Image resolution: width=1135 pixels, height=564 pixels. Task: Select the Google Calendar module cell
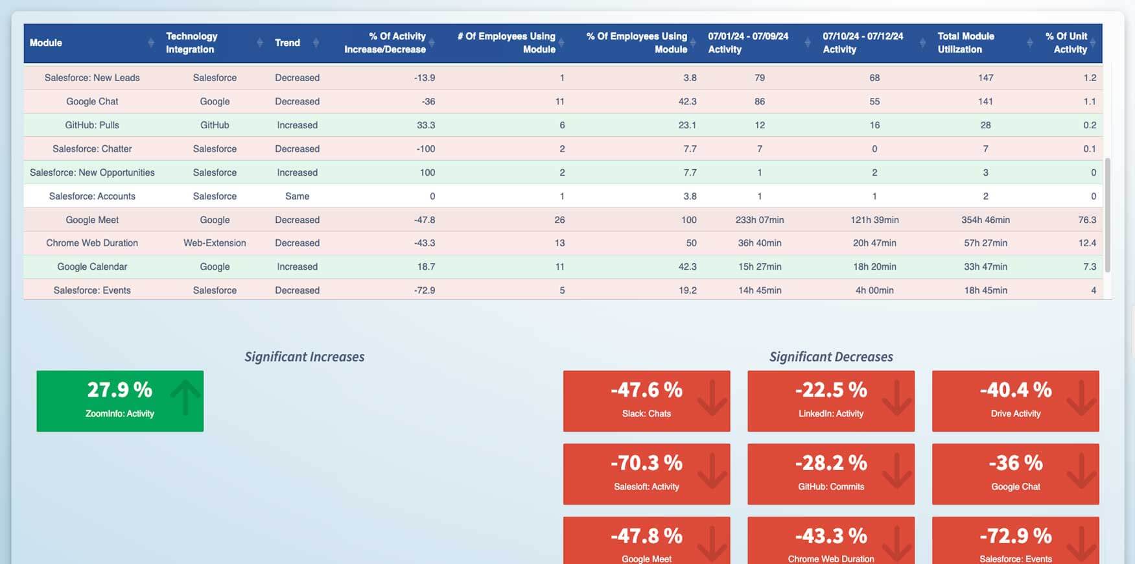click(92, 266)
